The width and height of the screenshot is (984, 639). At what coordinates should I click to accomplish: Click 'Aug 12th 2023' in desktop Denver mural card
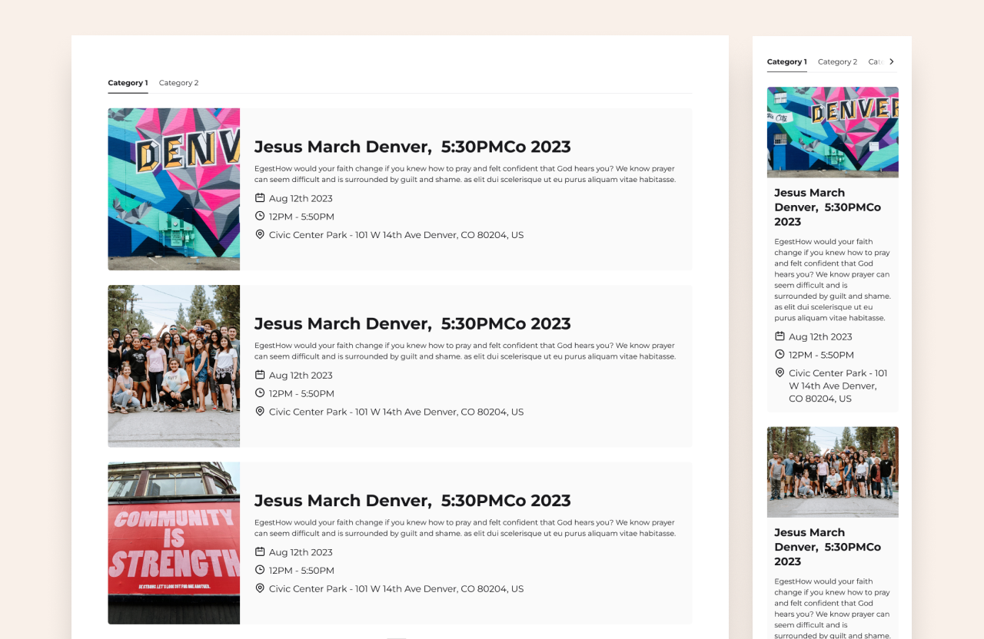pyautogui.click(x=301, y=198)
